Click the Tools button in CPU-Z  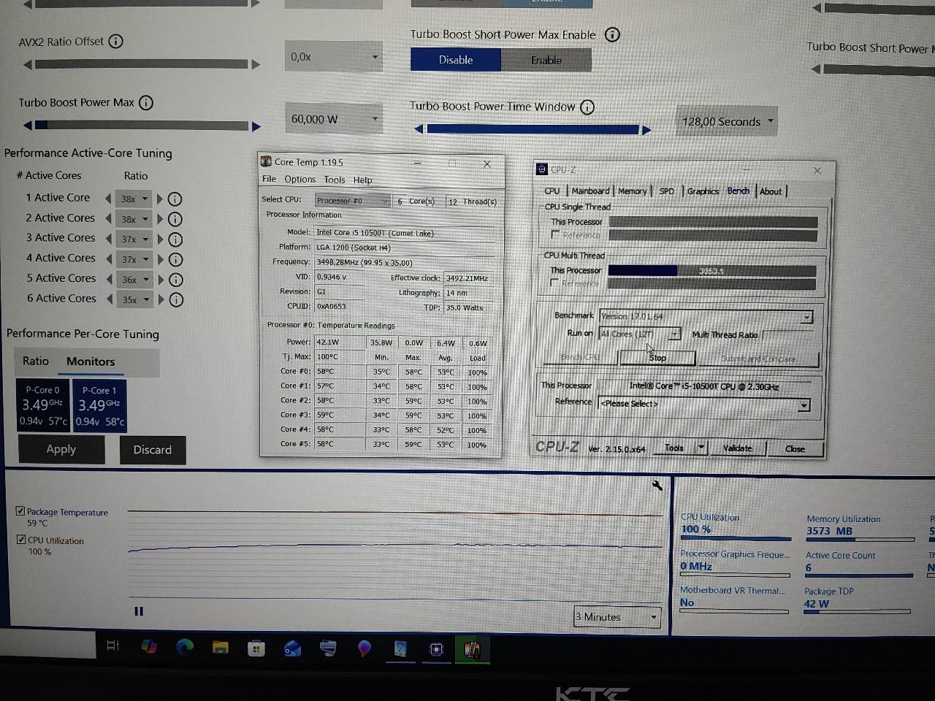click(674, 448)
